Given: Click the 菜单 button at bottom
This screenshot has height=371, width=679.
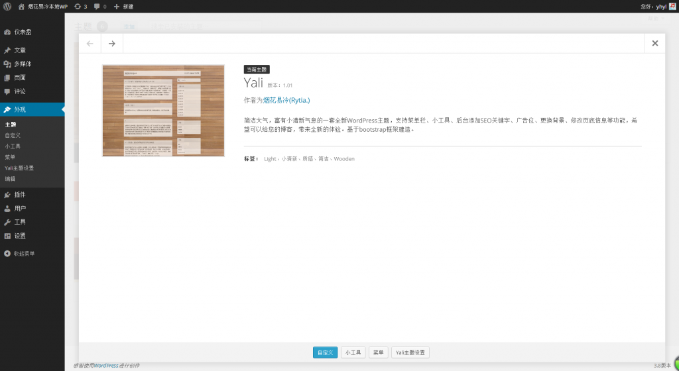Looking at the screenshot, I should 378,352.
